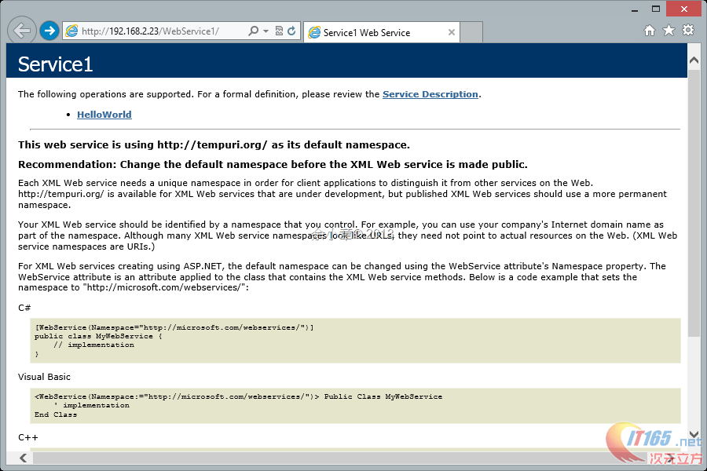Open the HelloWorld operation link
This screenshot has width=707, height=471.
[x=104, y=115]
